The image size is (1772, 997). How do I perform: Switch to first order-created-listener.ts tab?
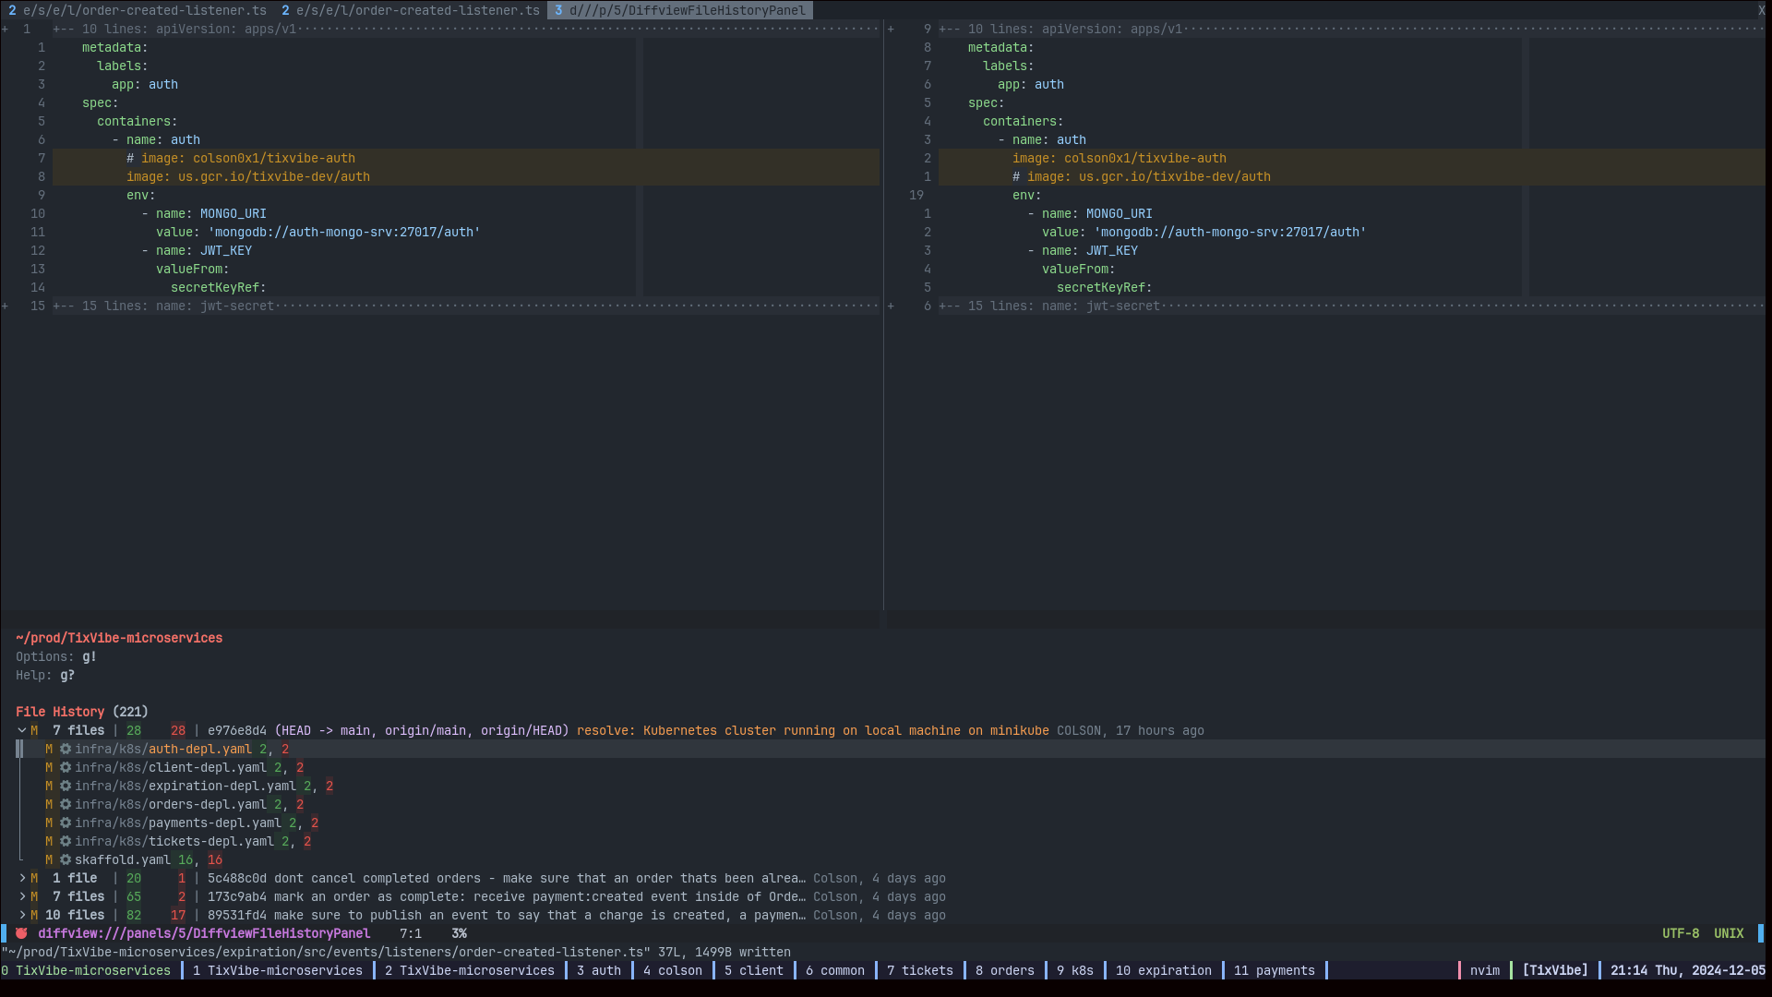(x=137, y=10)
